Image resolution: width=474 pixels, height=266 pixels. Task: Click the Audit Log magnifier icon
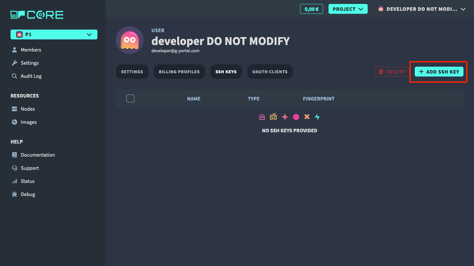click(14, 76)
